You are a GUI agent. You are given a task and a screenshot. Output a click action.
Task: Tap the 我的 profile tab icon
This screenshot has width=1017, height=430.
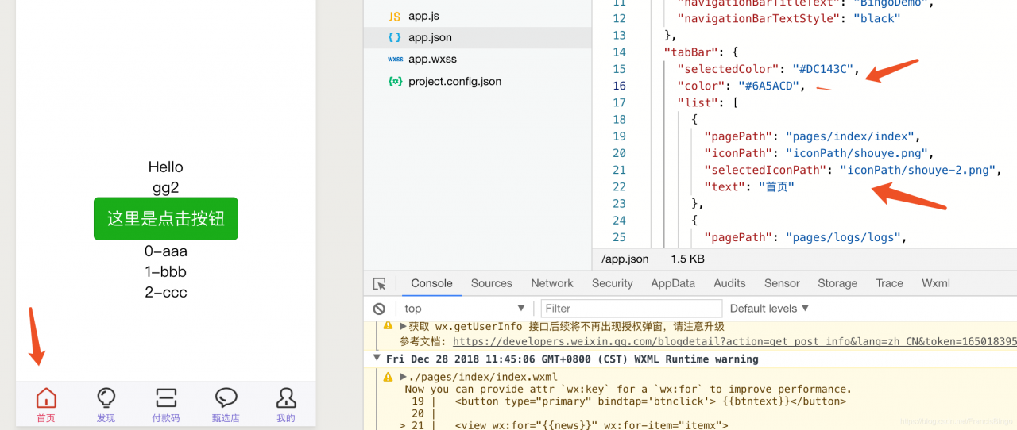pyautogui.click(x=286, y=397)
